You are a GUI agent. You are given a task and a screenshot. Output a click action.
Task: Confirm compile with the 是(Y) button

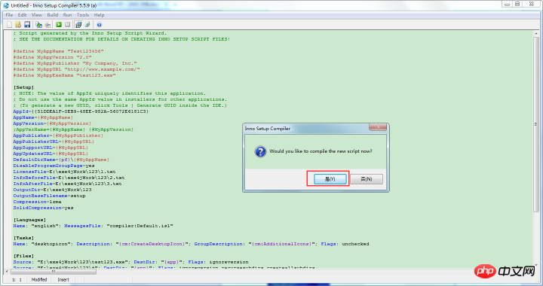pos(330,179)
